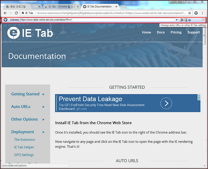The height and width of the screenshot is (169, 208).
Task: Click the Prevent Data Leakage ad headline
Action: click(x=90, y=99)
